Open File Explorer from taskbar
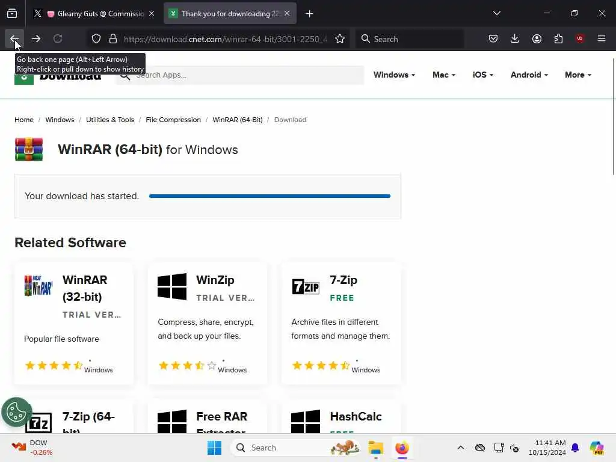616x462 pixels. click(x=375, y=448)
